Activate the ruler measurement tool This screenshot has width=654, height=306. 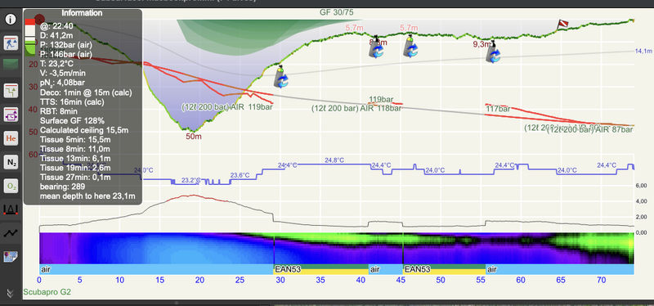click(10, 209)
